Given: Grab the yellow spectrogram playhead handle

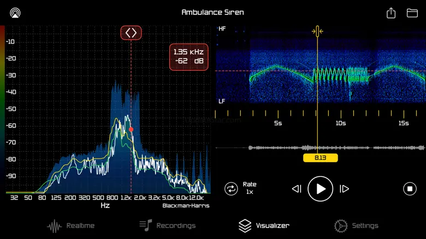Looking at the screenshot, I should 317,31.
